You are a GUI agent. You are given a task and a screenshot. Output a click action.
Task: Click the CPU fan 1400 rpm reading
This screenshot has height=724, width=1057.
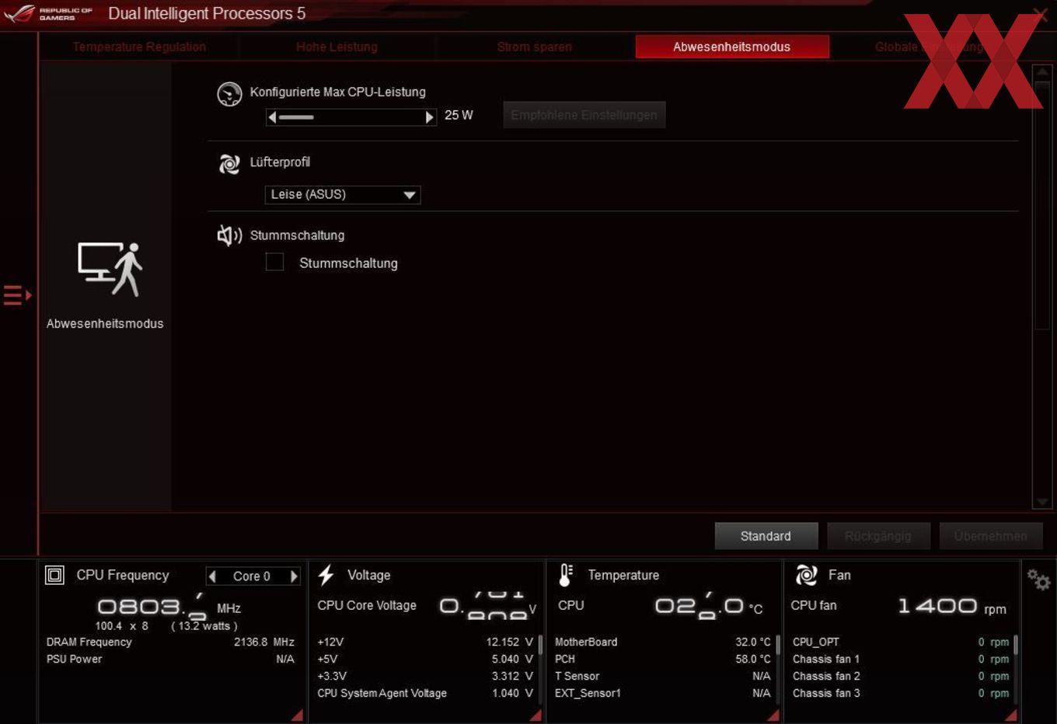pos(952,606)
